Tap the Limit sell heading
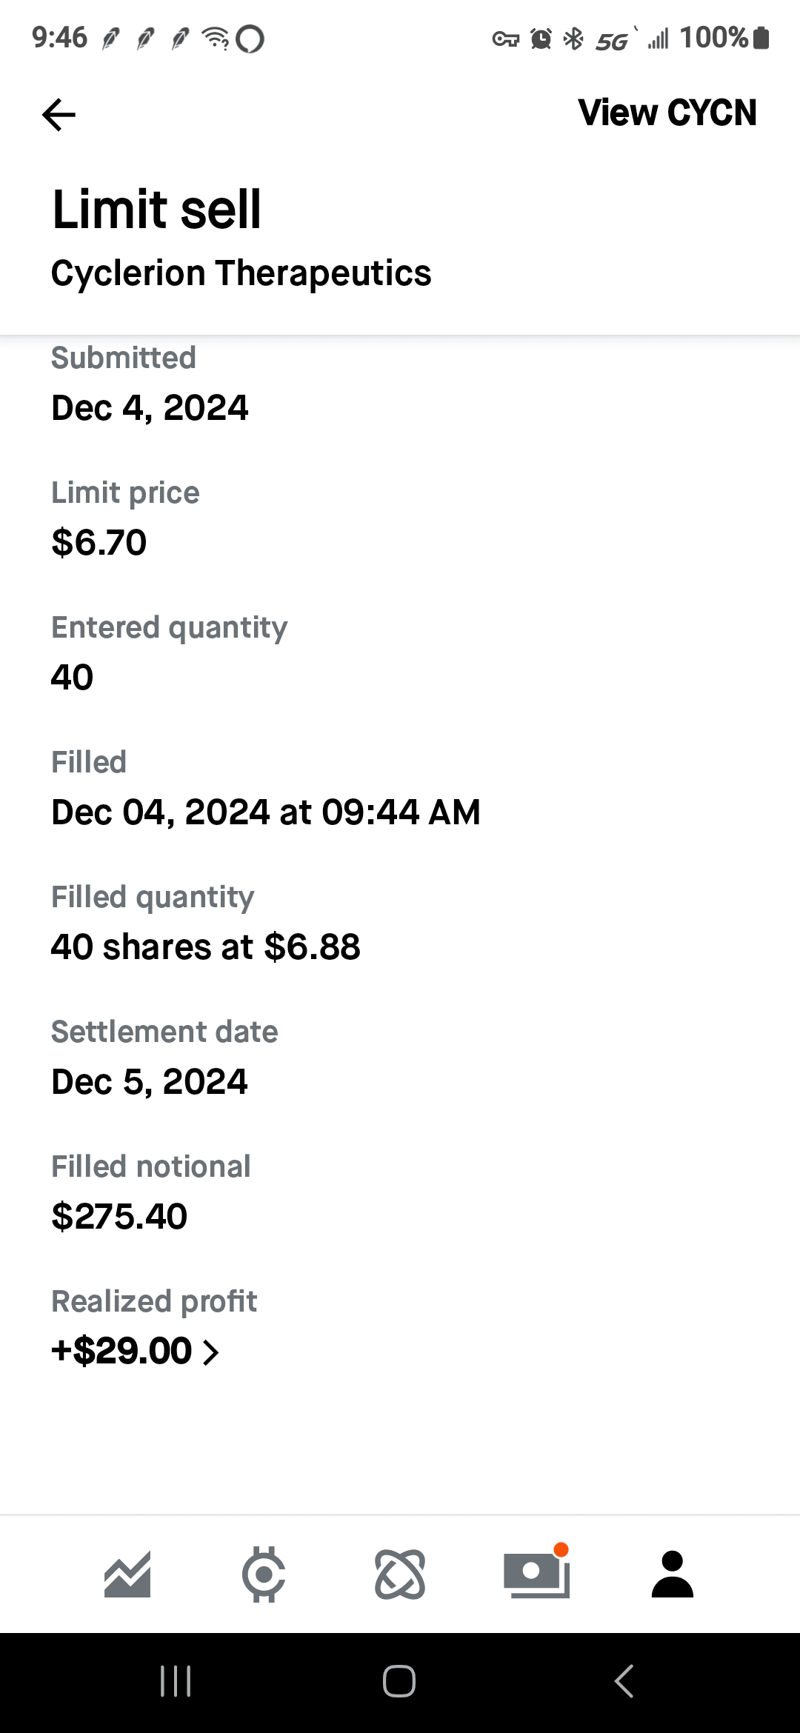This screenshot has height=1733, width=800. coord(156,209)
